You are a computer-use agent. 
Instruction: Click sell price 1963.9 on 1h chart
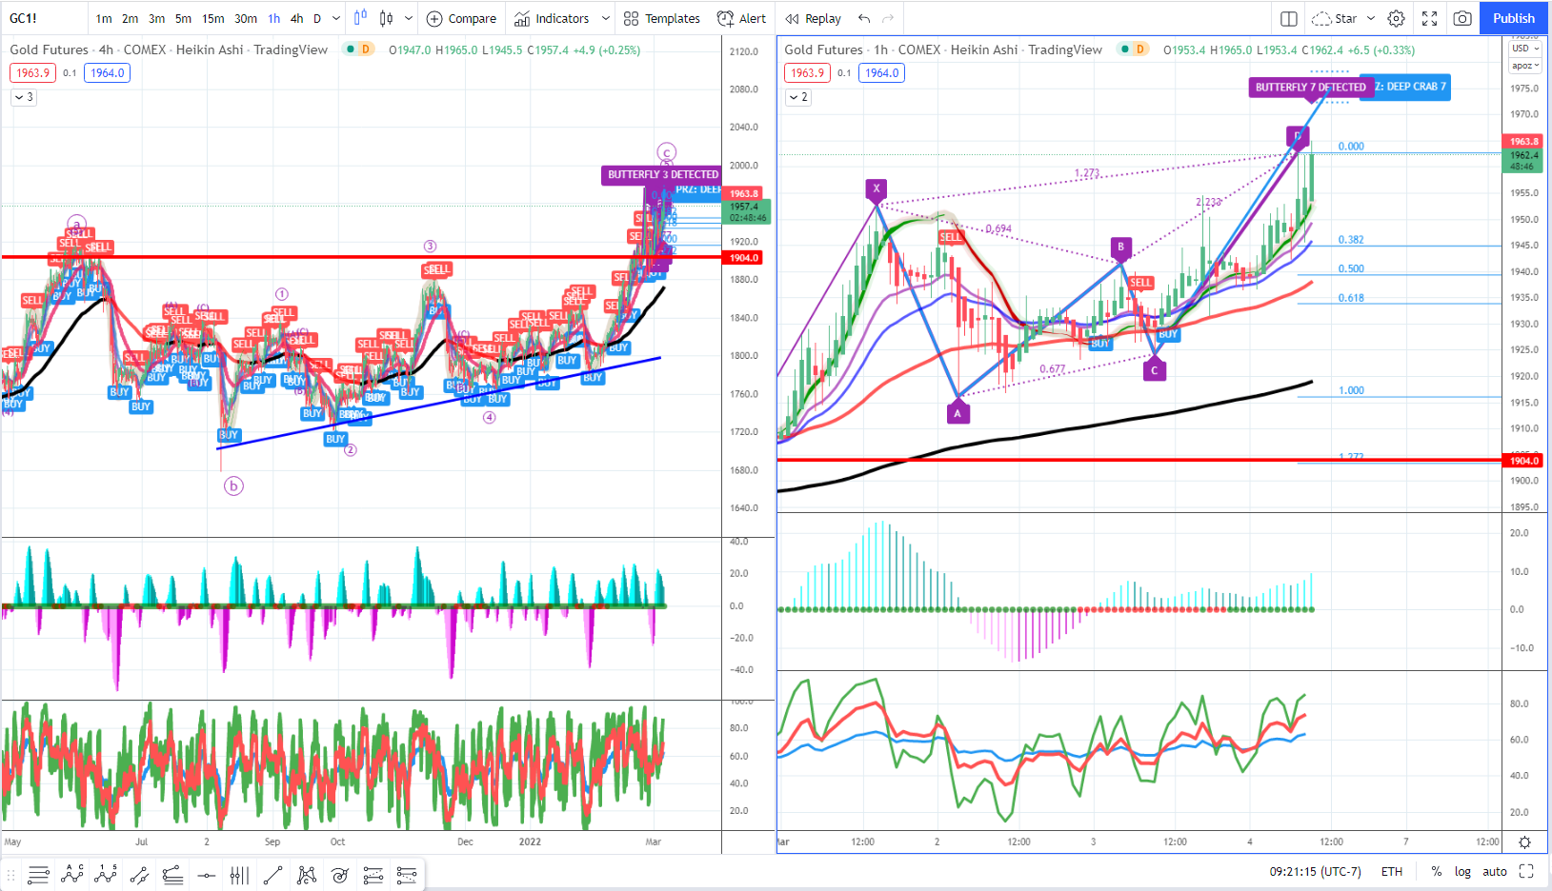point(808,73)
